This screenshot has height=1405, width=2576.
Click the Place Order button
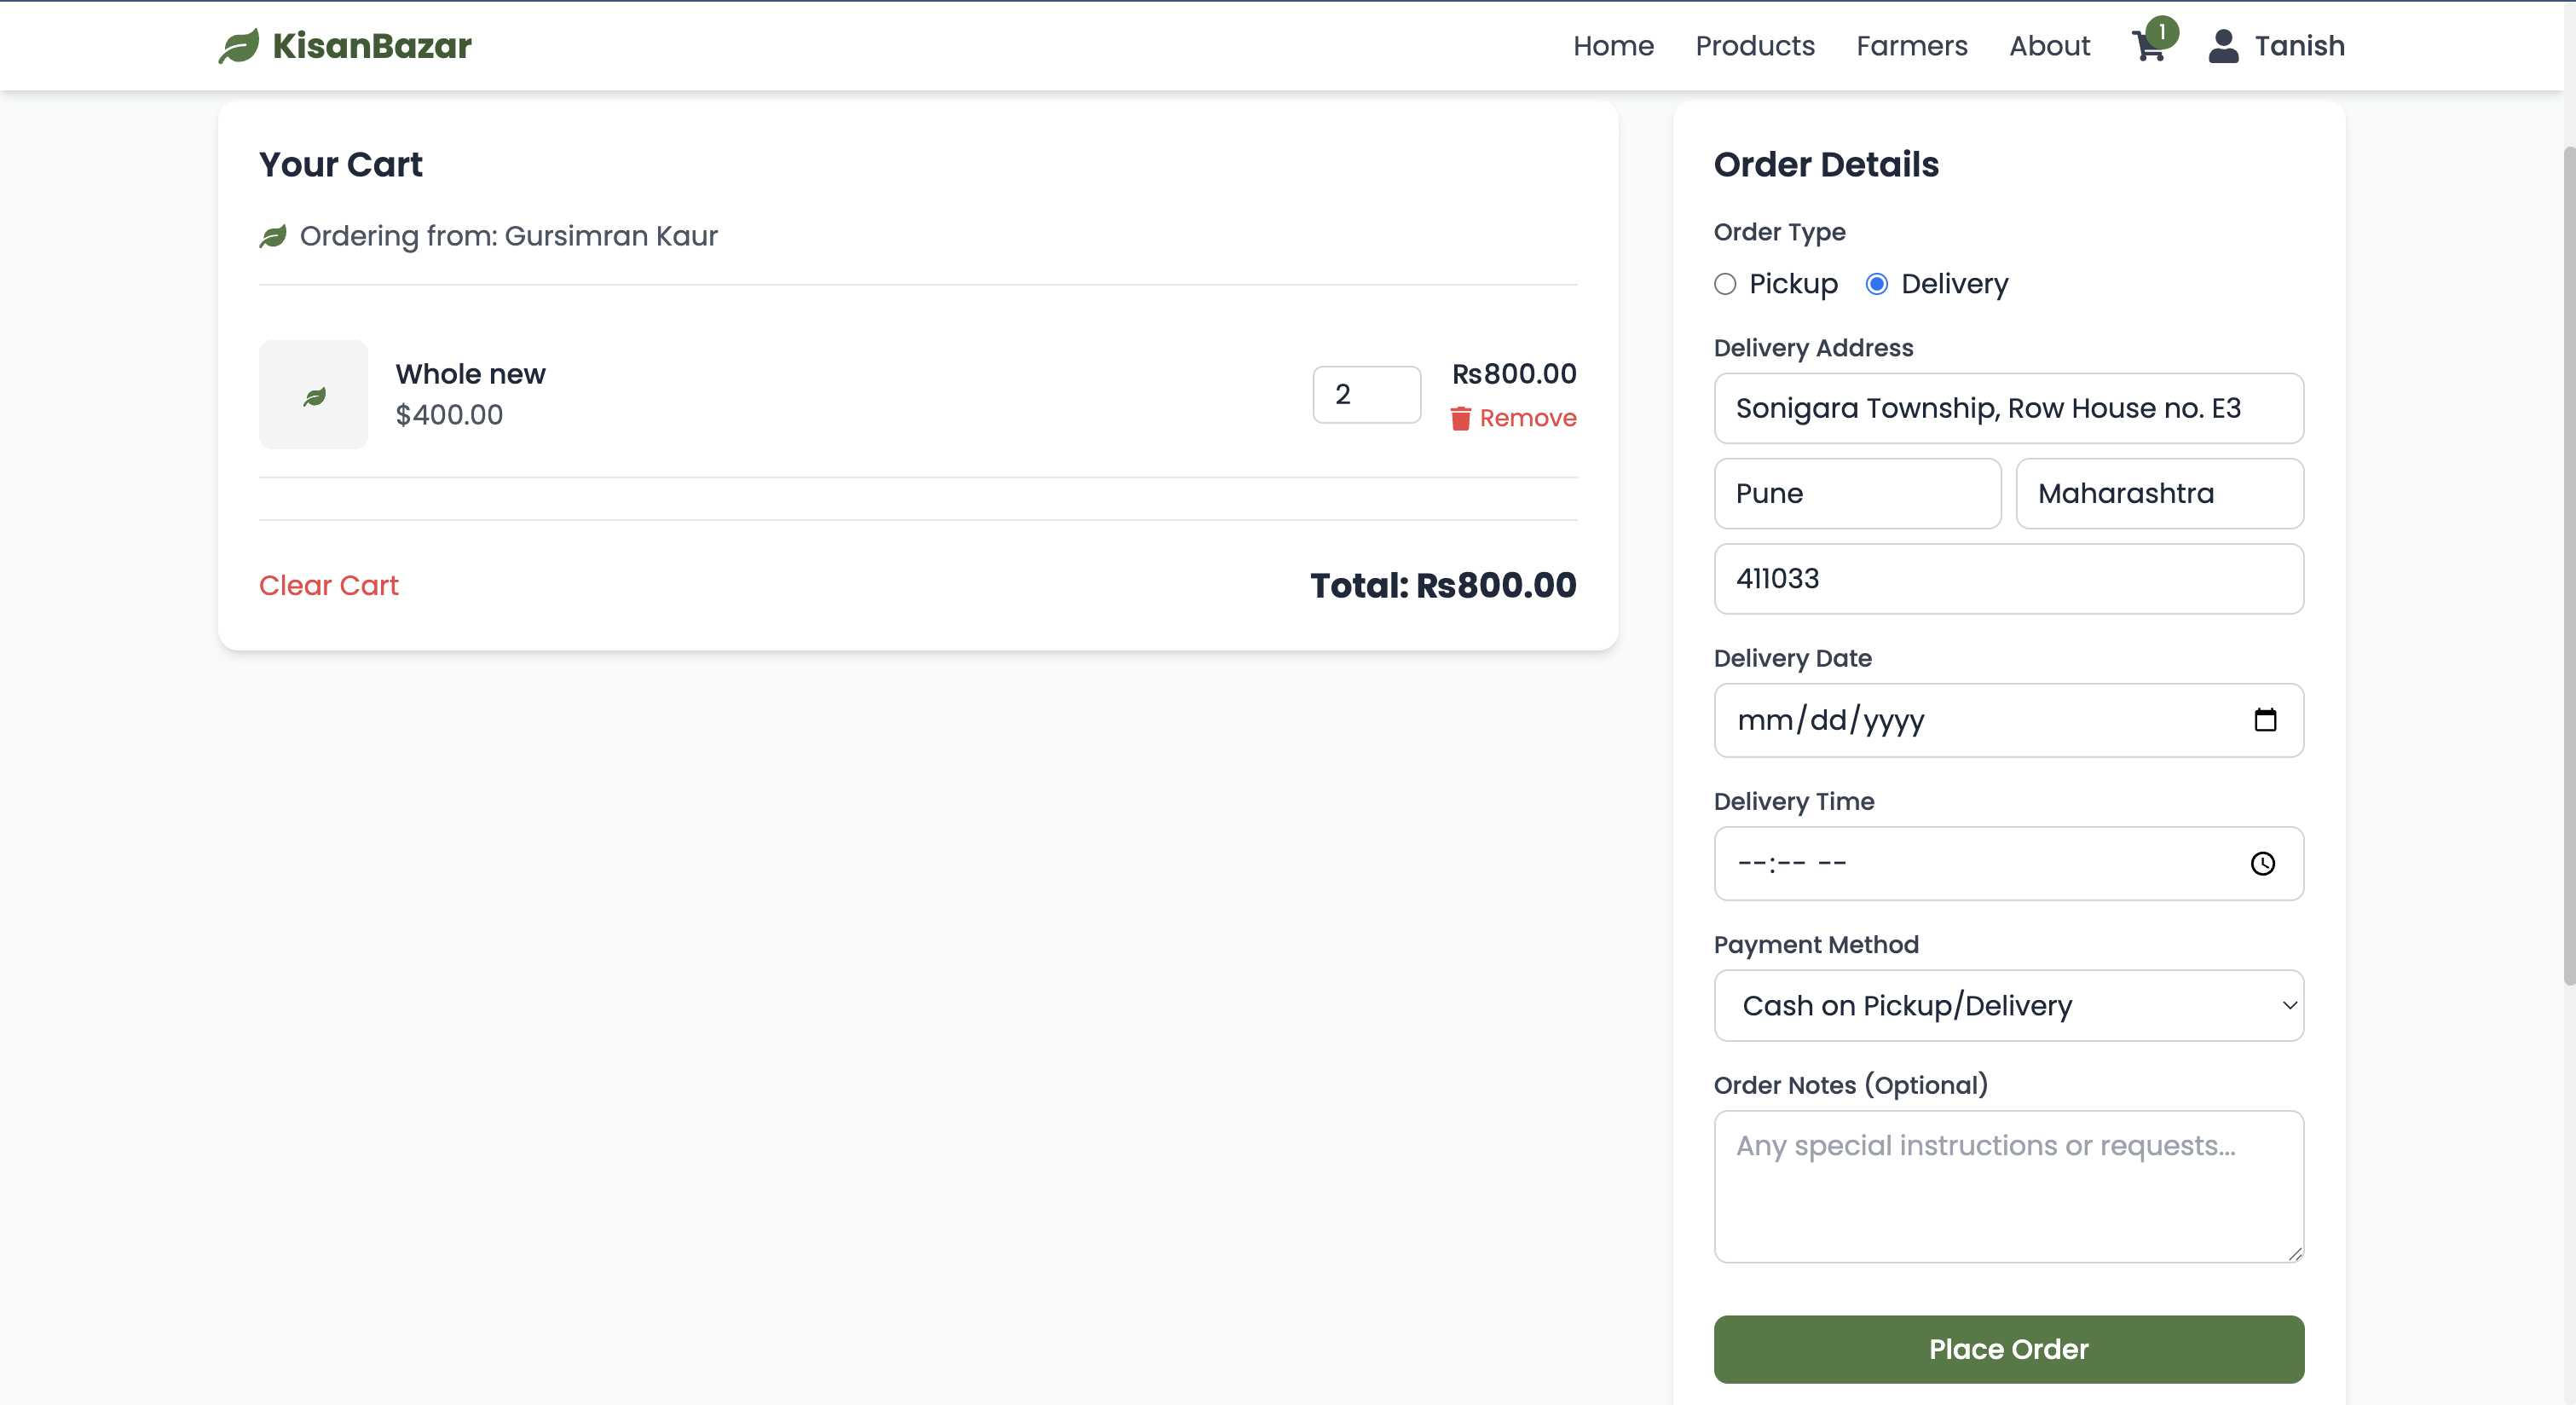2008,1349
